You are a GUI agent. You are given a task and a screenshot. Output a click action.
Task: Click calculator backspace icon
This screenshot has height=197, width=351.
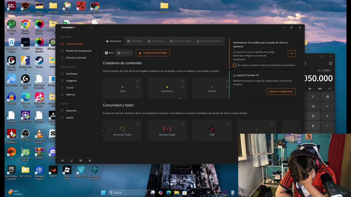[x=327, y=97]
